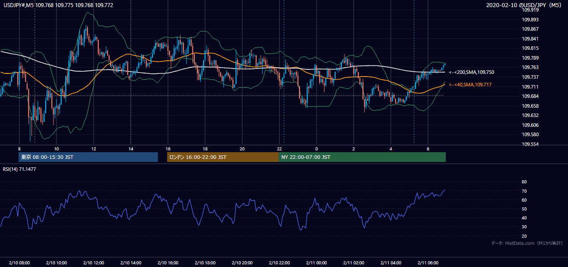Image resolution: width=568 pixels, height=267 pixels.
Task: Click RSI scale value 60
Action: (x=524, y=200)
